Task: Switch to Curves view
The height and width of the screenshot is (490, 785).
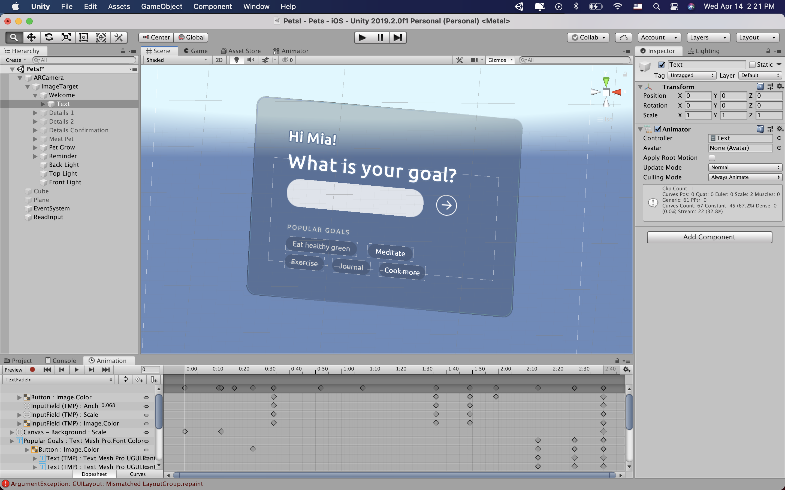Action: 138,474
